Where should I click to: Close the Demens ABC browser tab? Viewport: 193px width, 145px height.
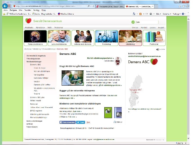pyautogui.click(x=153, y=6)
